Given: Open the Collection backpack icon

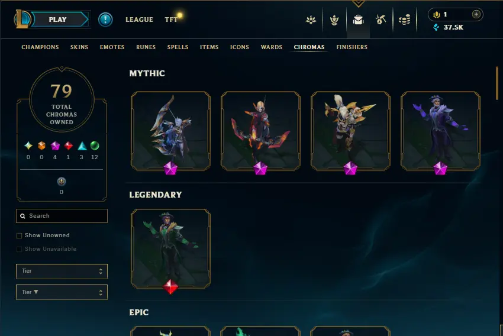Looking at the screenshot, I should click(358, 20).
